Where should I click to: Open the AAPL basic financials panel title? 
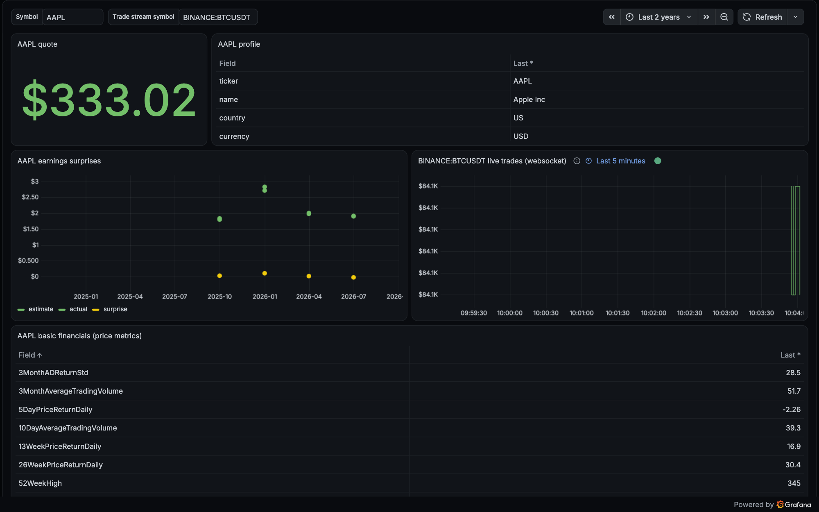point(79,336)
